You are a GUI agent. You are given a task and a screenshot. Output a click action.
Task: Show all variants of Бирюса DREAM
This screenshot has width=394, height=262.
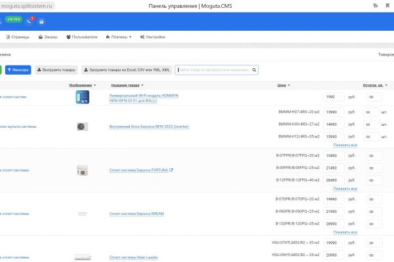[345, 233]
